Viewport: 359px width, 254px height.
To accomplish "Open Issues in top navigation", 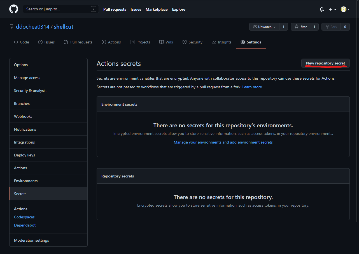I will pyautogui.click(x=136, y=9).
